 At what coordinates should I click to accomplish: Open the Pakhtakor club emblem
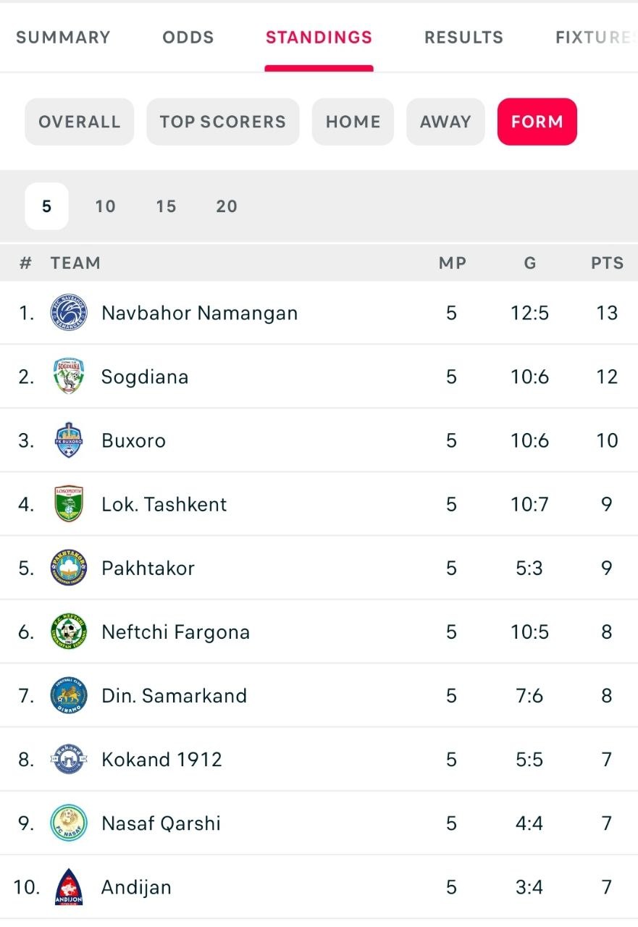(69, 568)
